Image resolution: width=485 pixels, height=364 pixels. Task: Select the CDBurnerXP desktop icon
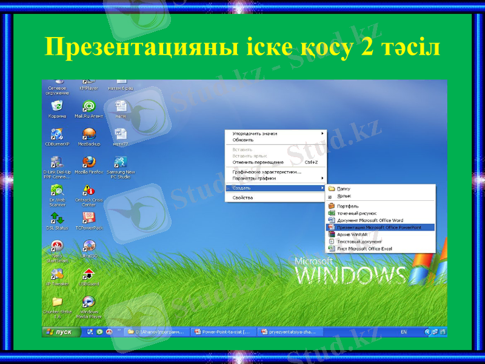tap(57, 134)
